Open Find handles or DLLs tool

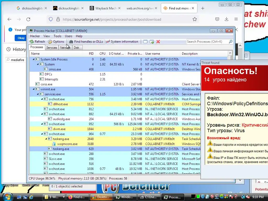(86, 42)
